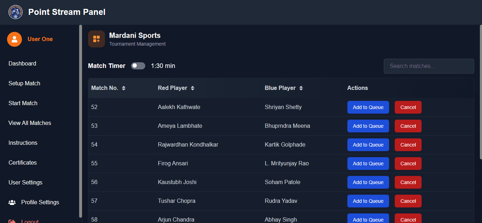Click blue player Soham Patole

tap(282, 182)
